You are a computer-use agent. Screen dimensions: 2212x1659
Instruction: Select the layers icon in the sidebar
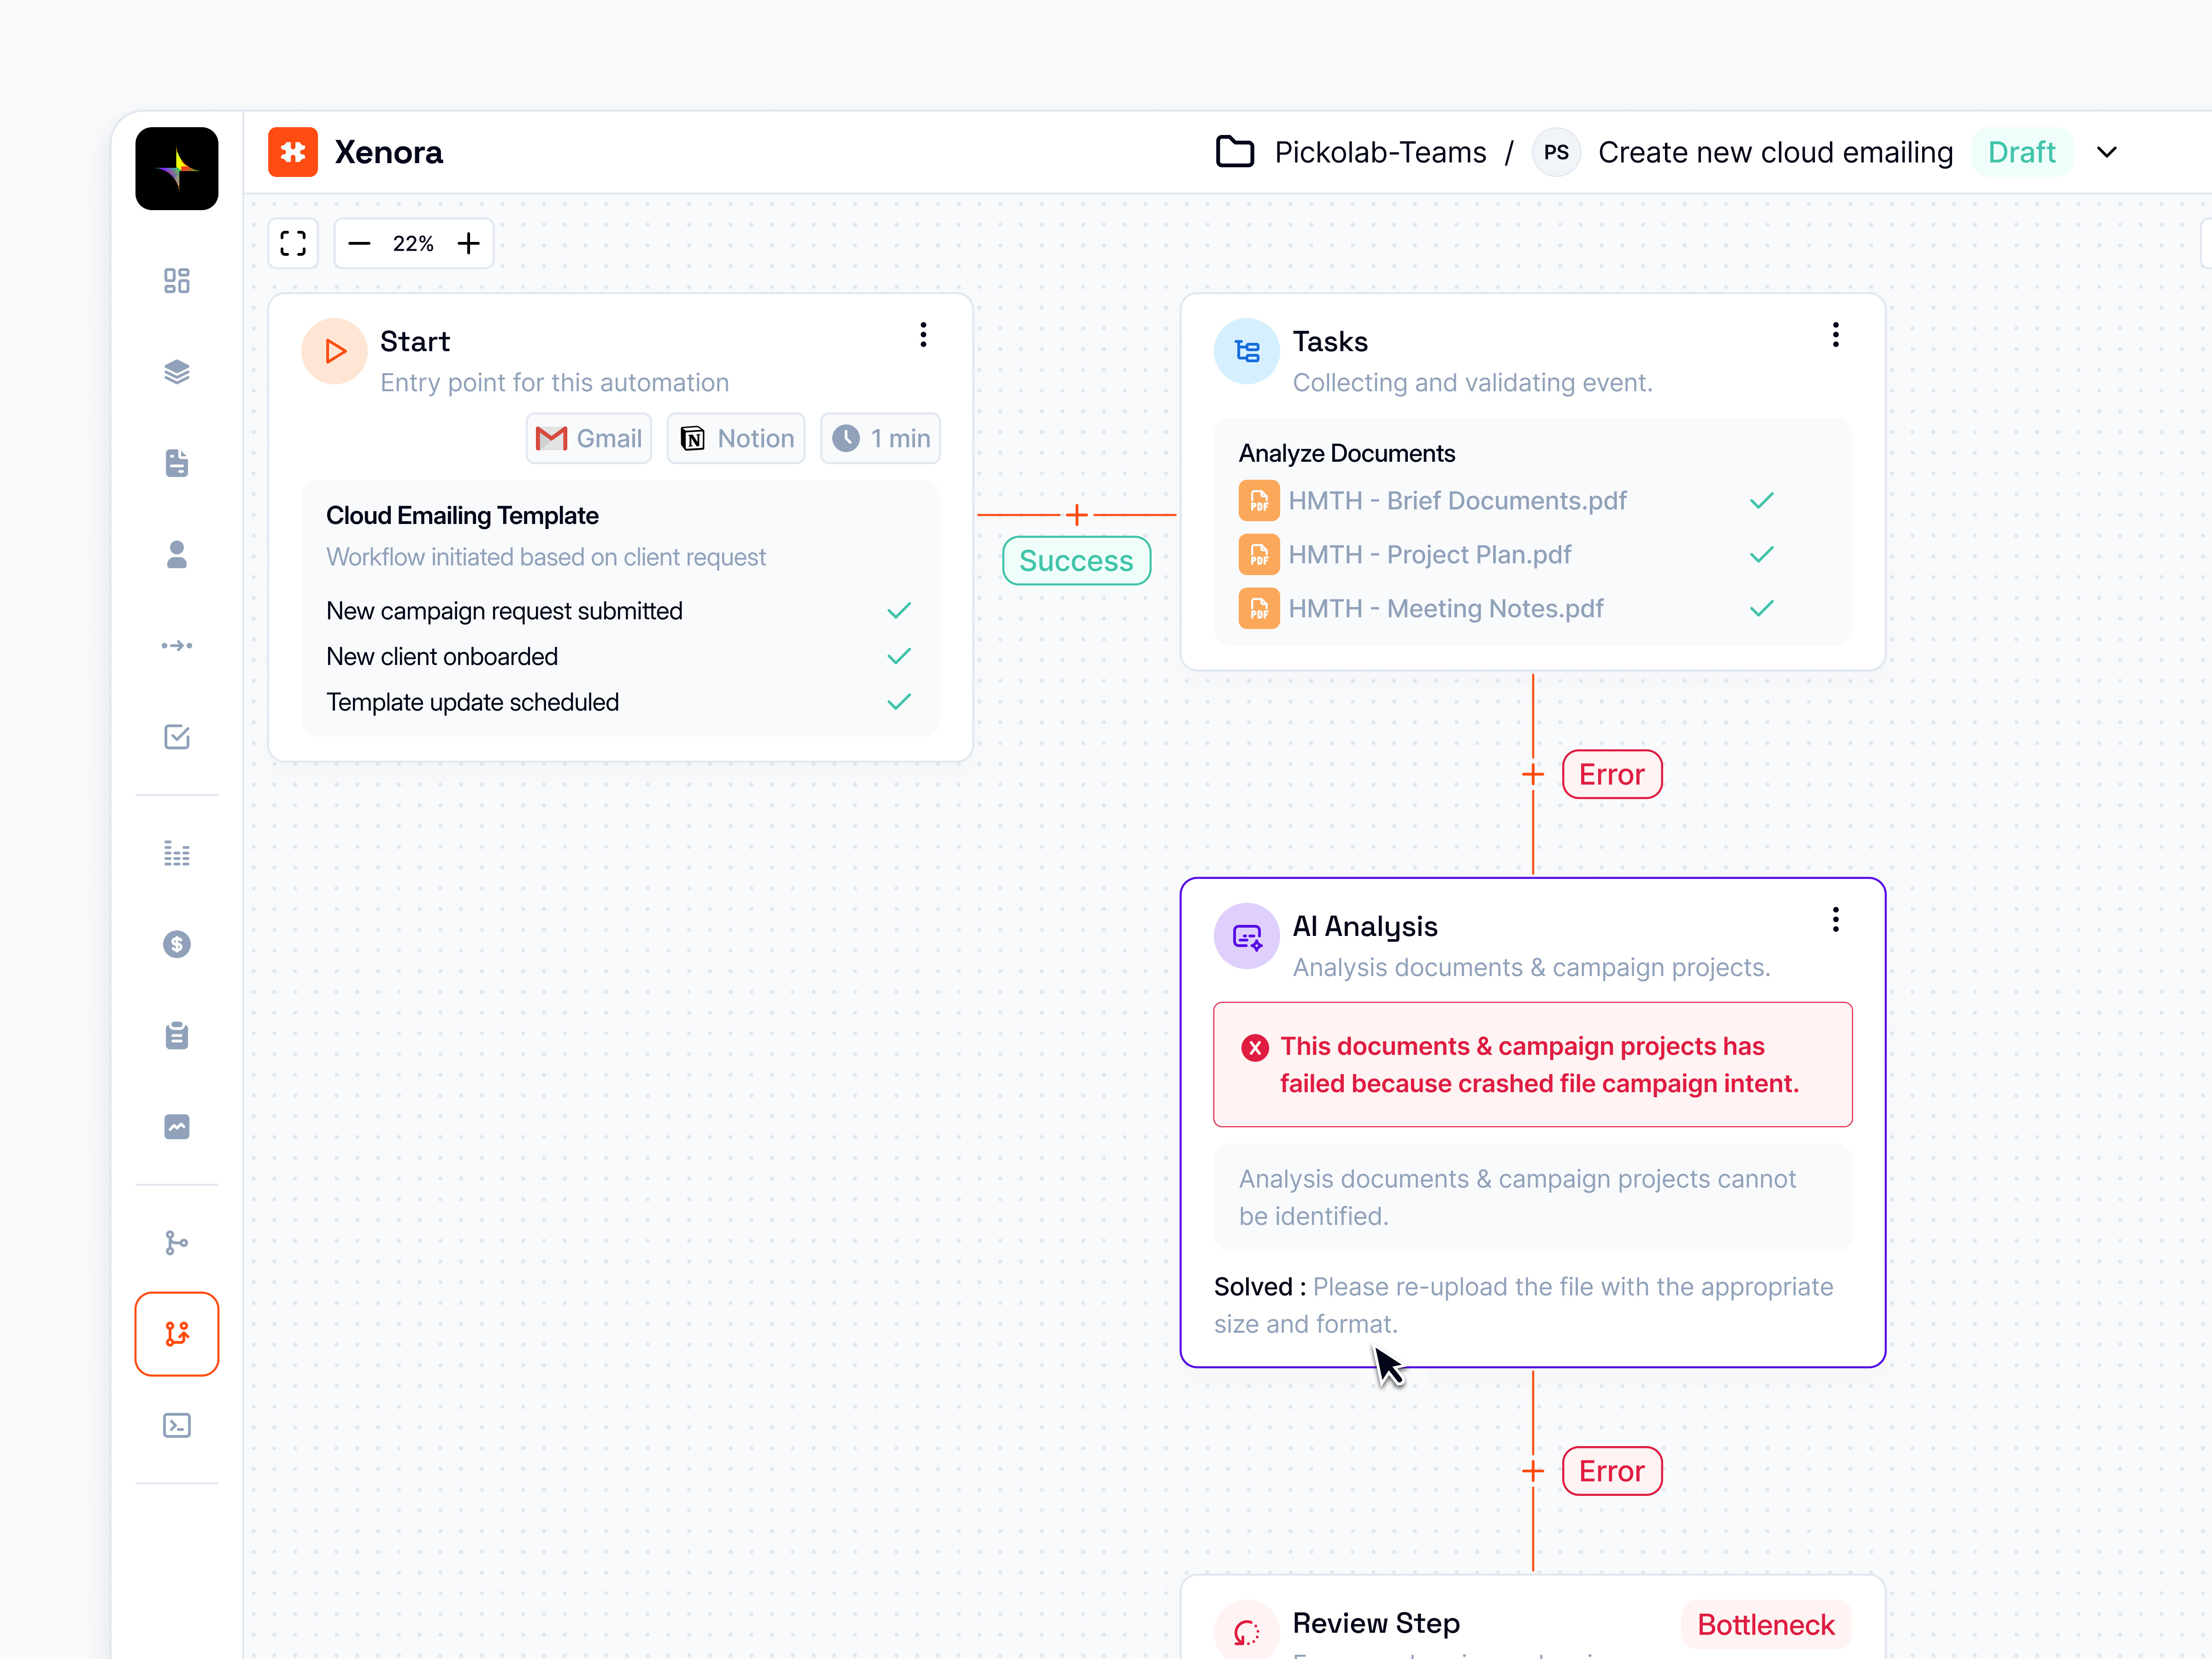pyautogui.click(x=177, y=372)
